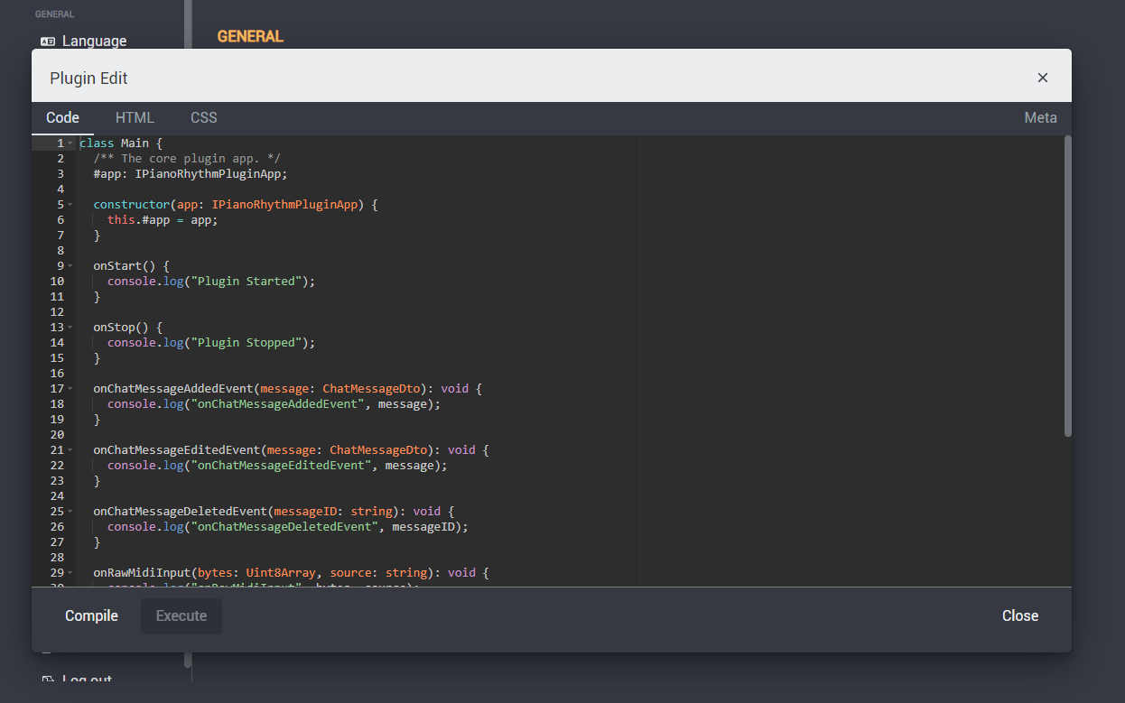Fold onRawMidiInput at line 29
Viewport: 1125px width, 703px height.
coord(70,573)
